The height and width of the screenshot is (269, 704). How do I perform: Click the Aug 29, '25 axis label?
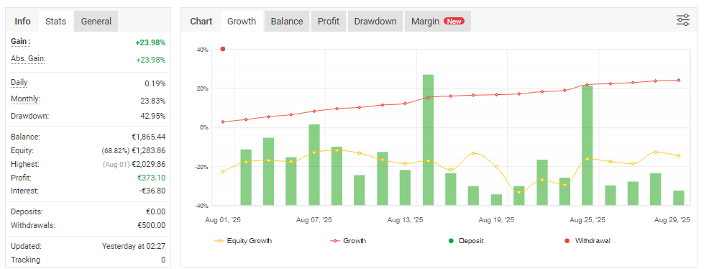point(672,220)
